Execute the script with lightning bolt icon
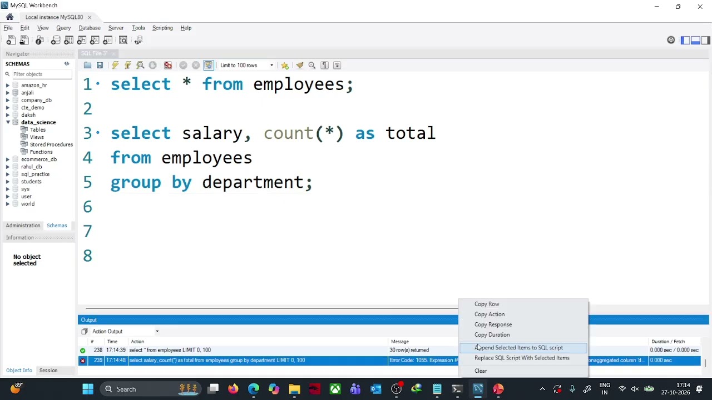 115,66
